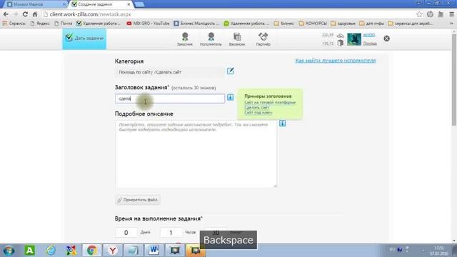Image resolution: width=457 pixels, height=257 pixels.
Task: Switch to Chrome in the taskbar
Action: (x=92, y=251)
